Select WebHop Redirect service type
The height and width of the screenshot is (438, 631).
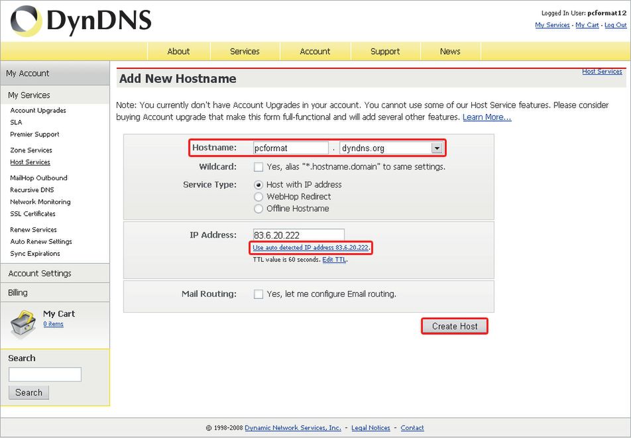click(x=258, y=197)
